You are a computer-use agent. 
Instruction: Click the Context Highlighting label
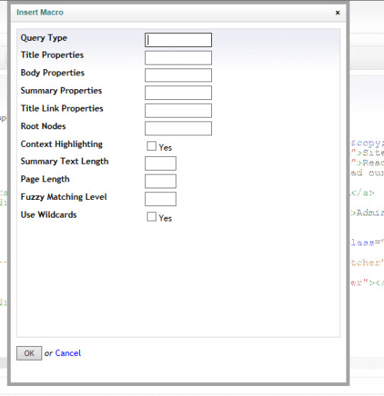click(61, 145)
